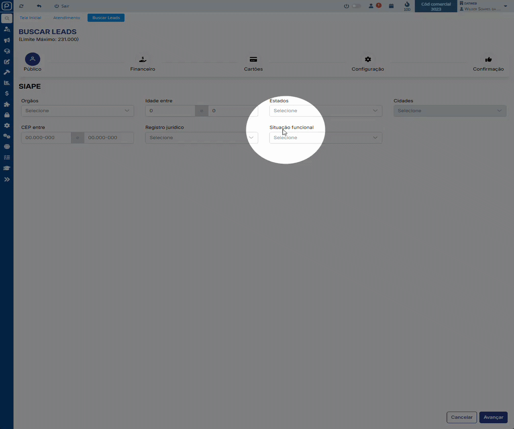The height and width of the screenshot is (429, 514).
Task: Toggle the power switch in top bar
Action: click(x=356, y=6)
